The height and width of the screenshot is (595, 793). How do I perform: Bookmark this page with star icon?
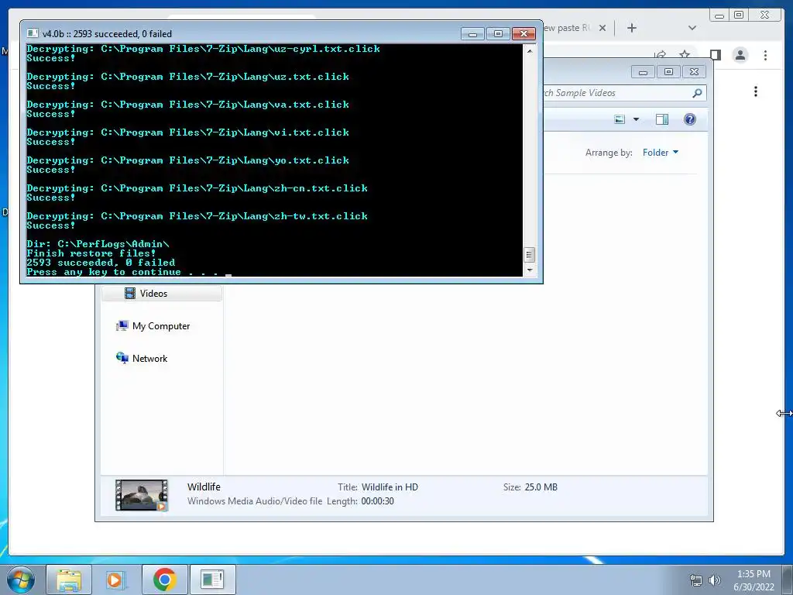point(685,55)
